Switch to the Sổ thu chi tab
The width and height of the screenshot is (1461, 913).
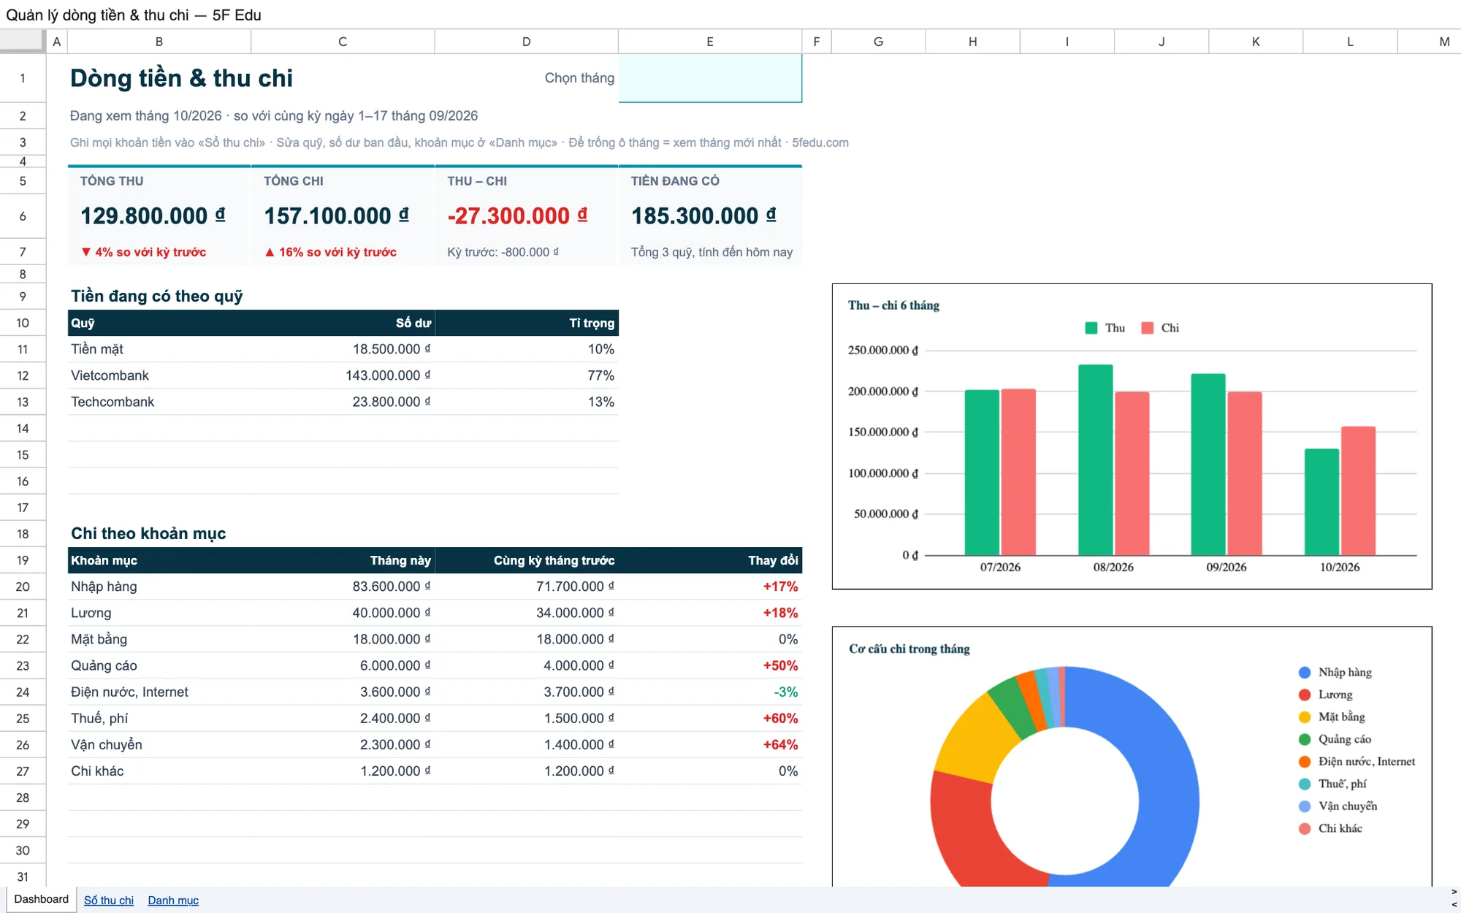click(x=109, y=900)
